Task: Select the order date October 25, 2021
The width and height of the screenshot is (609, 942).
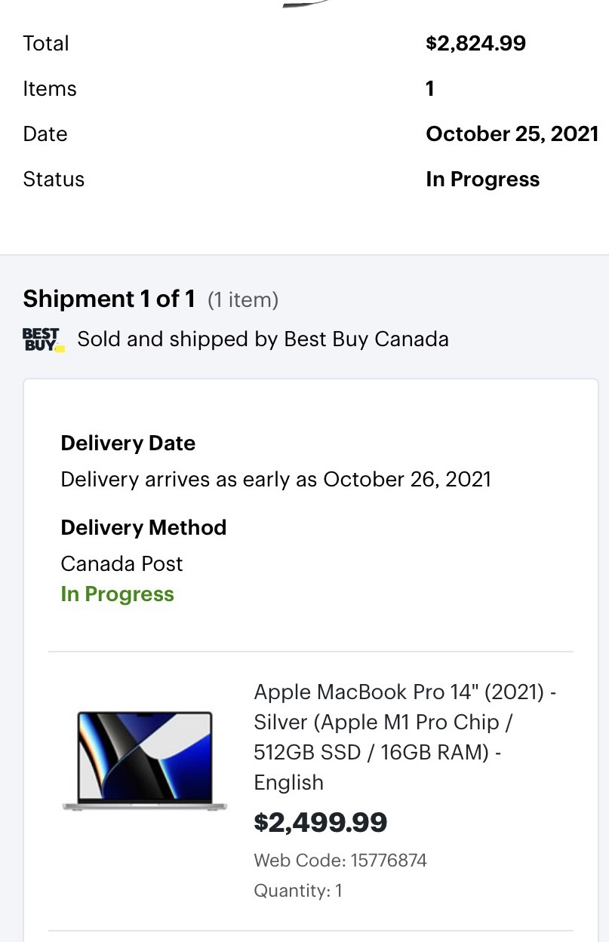Action: pyautogui.click(x=512, y=133)
